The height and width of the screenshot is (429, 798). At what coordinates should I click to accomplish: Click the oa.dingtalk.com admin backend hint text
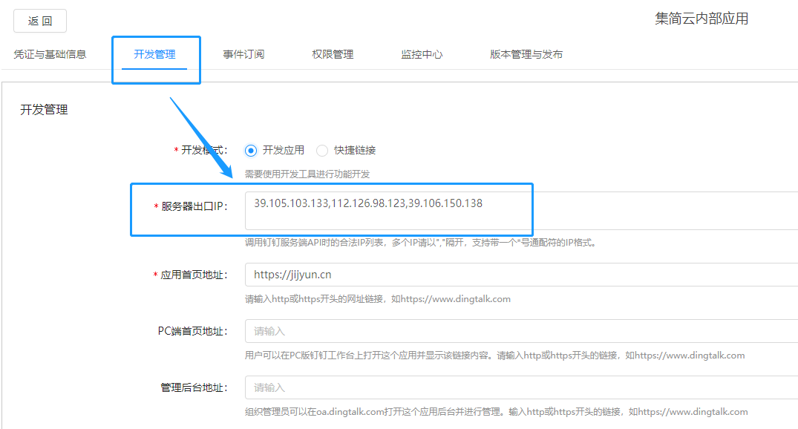coord(496,412)
